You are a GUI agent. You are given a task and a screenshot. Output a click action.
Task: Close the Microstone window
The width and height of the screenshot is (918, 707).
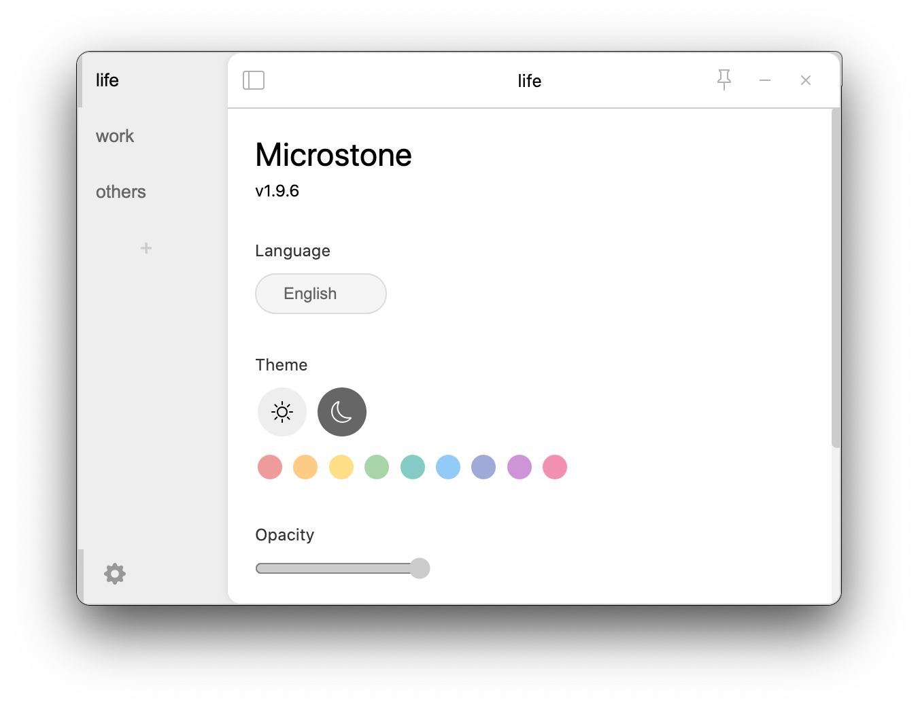[806, 80]
